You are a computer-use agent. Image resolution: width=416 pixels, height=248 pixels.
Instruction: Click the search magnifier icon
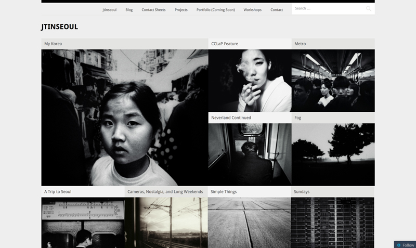[369, 9]
